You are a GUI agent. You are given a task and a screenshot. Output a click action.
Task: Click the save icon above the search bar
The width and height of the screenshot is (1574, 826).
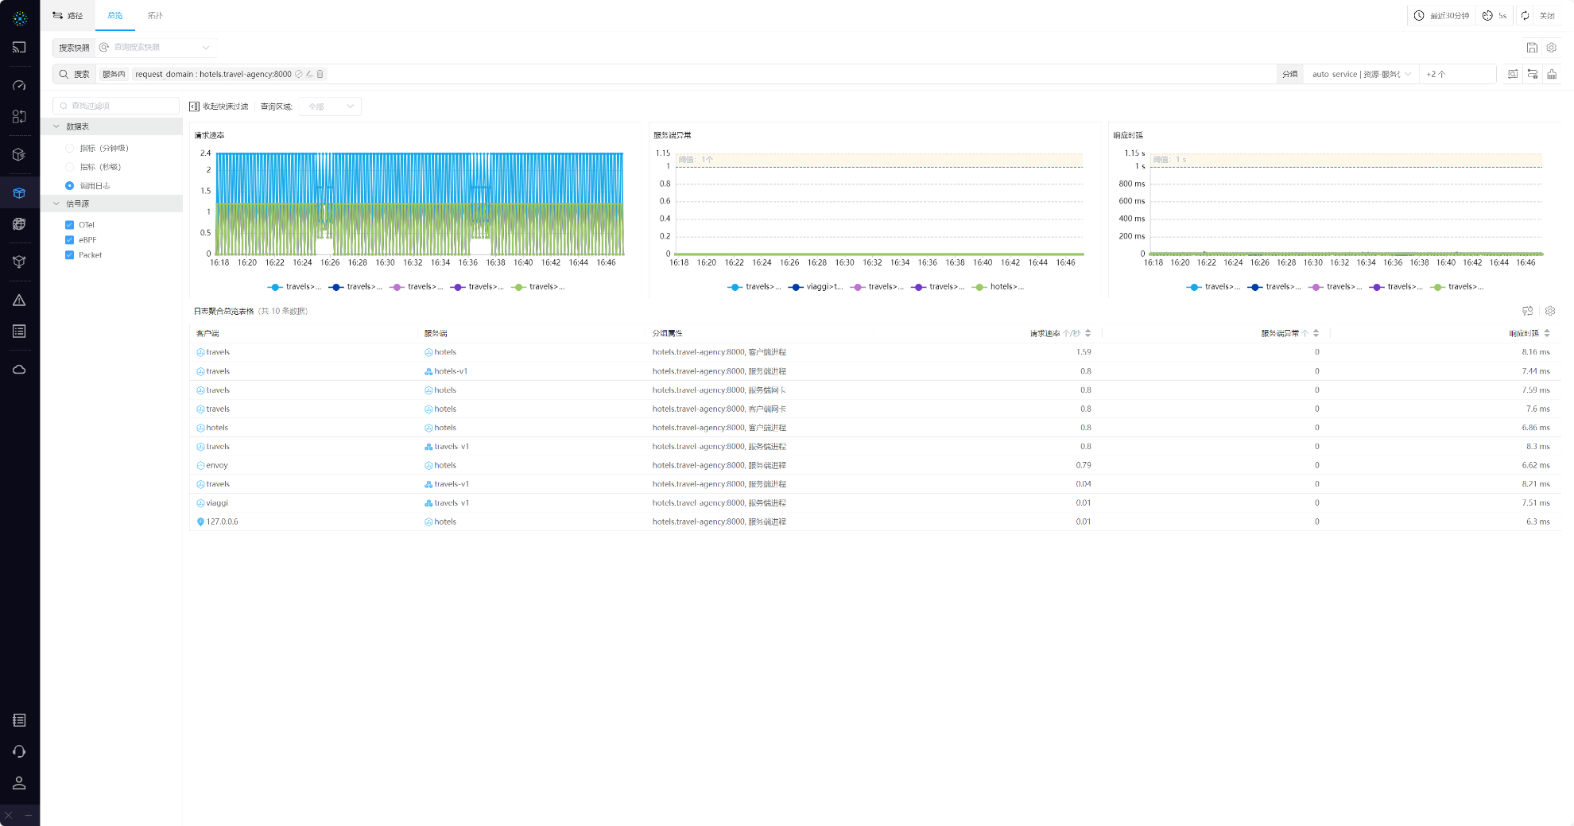pos(1532,48)
